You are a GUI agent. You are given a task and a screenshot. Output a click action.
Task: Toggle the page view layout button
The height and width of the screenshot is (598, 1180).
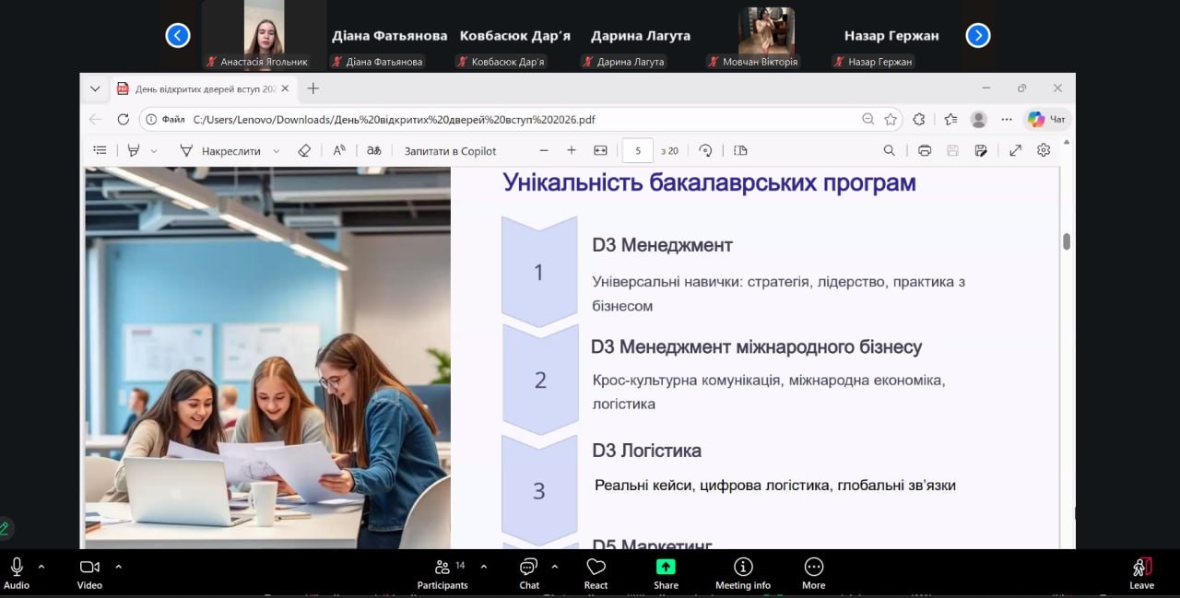[x=740, y=150]
